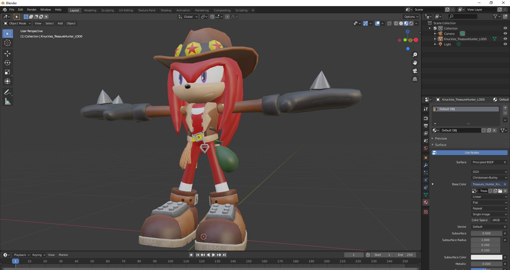This screenshot has height=270, width=510.
Task: Open the Flat projection dropdown
Action: click(x=489, y=203)
